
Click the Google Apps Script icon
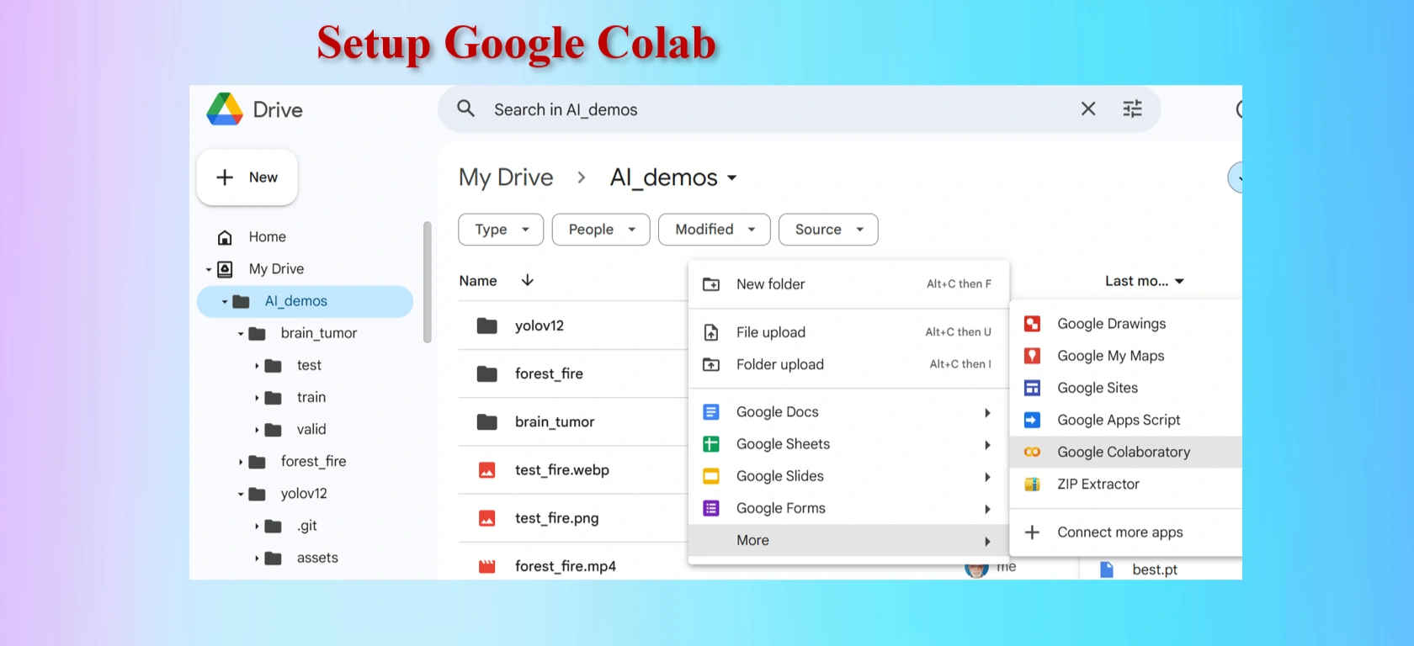coord(1032,420)
